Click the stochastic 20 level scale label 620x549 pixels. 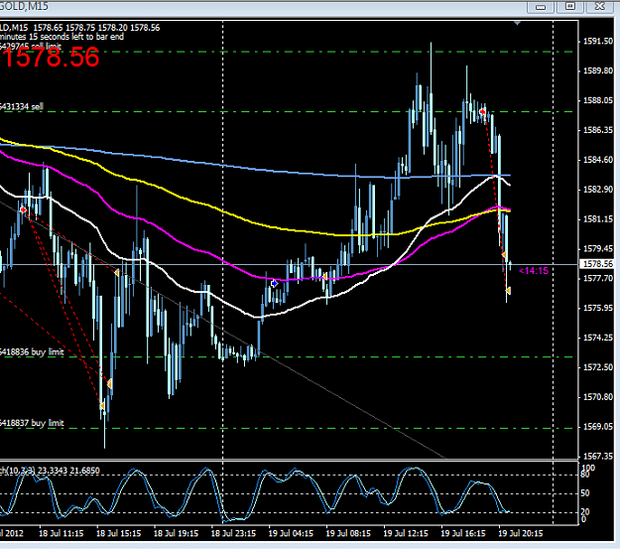[585, 512]
